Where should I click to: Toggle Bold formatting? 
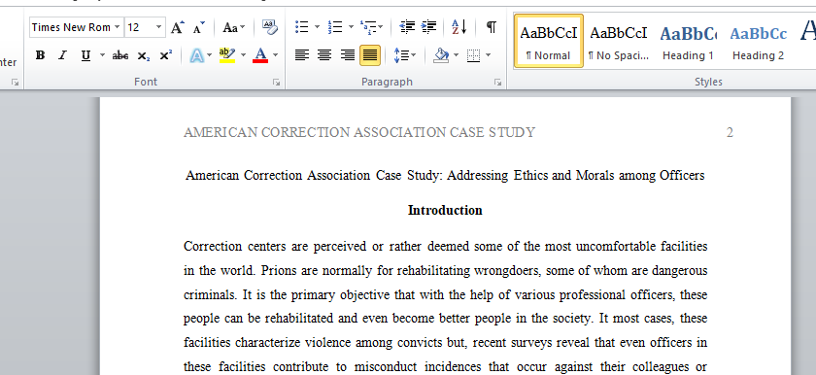point(40,55)
